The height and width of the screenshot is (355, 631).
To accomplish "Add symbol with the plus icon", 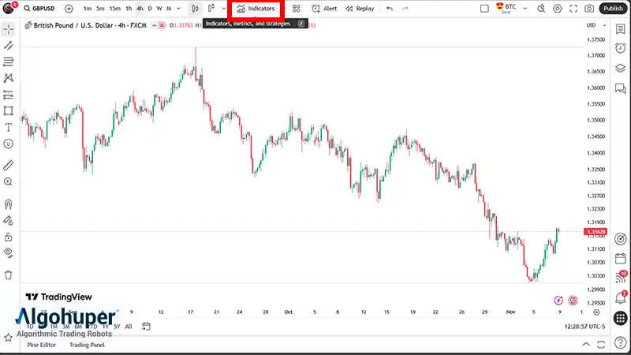I will 69,9.
